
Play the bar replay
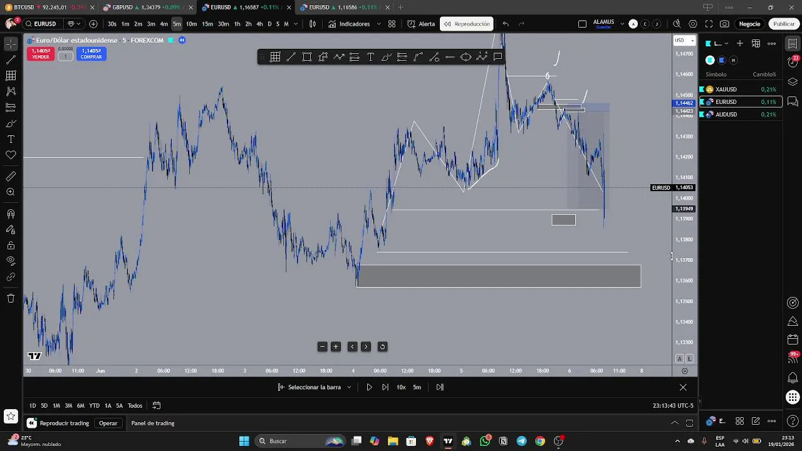369,387
